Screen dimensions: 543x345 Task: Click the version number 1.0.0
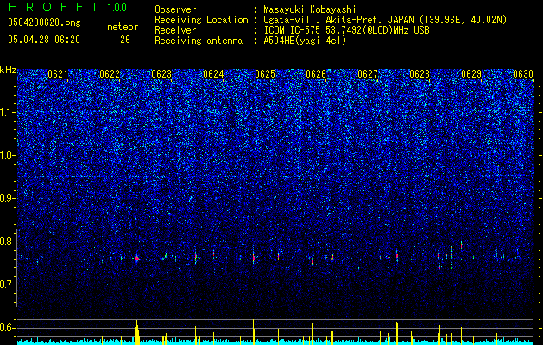point(117,8)
